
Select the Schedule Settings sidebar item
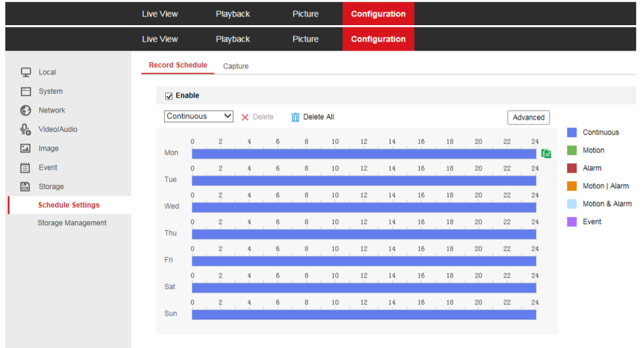[x=69, y=205]
